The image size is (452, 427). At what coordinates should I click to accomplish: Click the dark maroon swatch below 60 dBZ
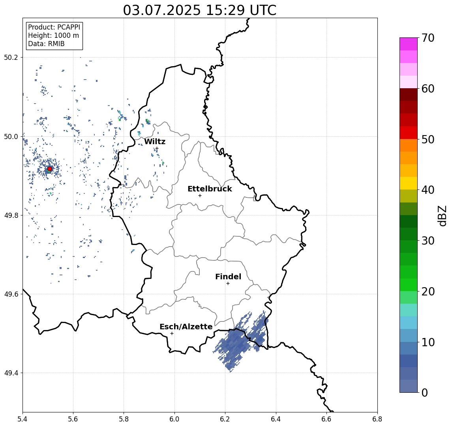click(409, 95)
